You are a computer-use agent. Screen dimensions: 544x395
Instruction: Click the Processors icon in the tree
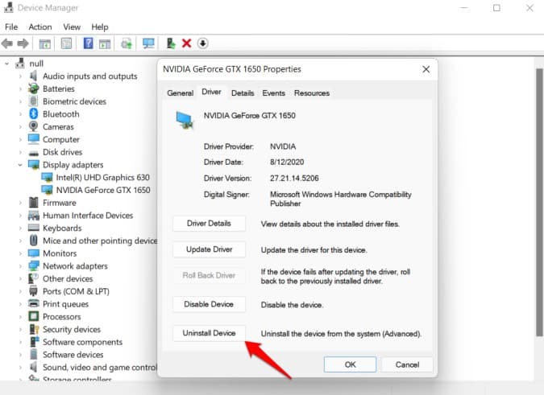(34, 316)
